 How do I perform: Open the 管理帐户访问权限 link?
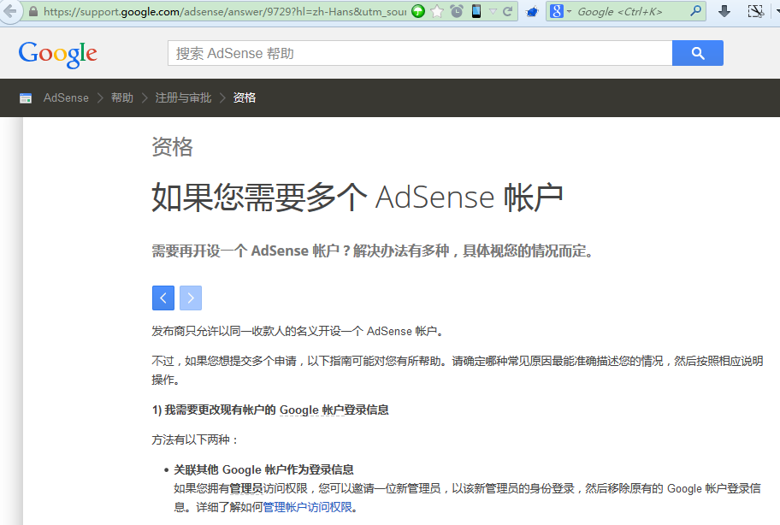(307, 507)
